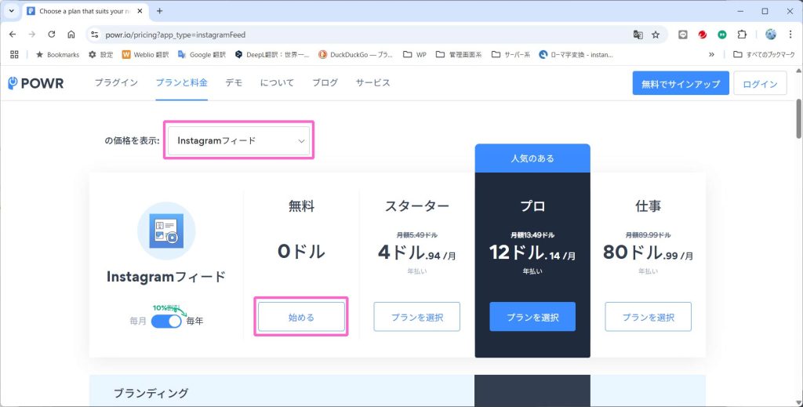This screenshot has height=407, width=803.
Task: Open the Weblio 翻訳 bookmark
Action: pyautogui.click(x=145, y=54)
